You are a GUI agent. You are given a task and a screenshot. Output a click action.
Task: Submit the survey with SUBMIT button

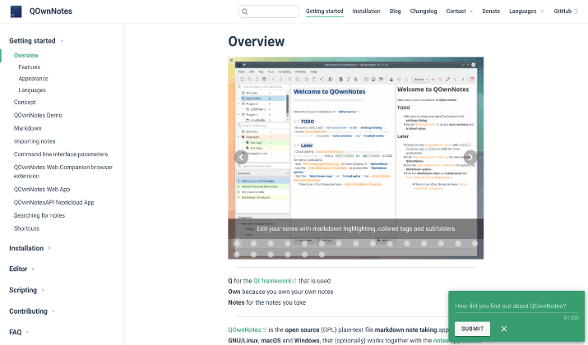point(472,329)
